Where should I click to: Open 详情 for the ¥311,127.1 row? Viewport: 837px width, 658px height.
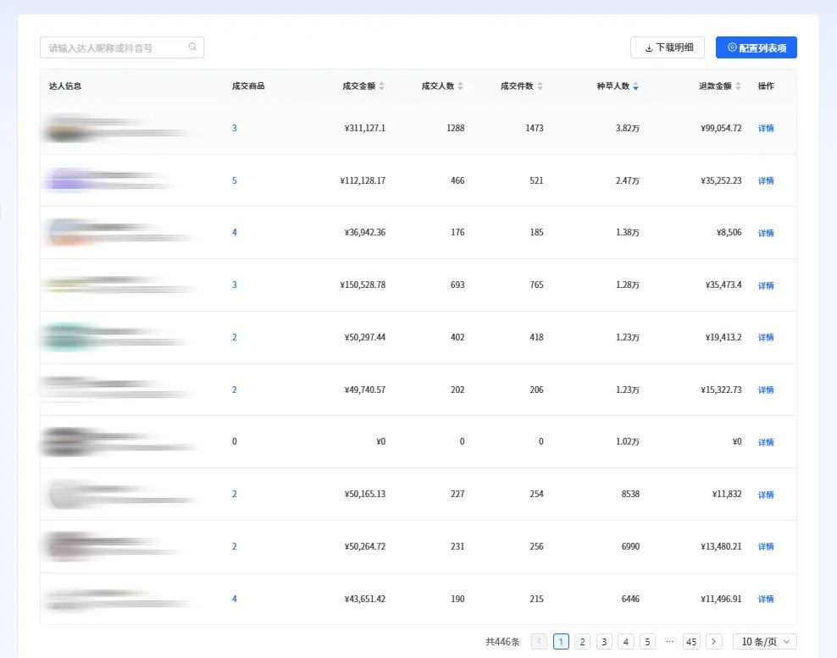[766, 128]
